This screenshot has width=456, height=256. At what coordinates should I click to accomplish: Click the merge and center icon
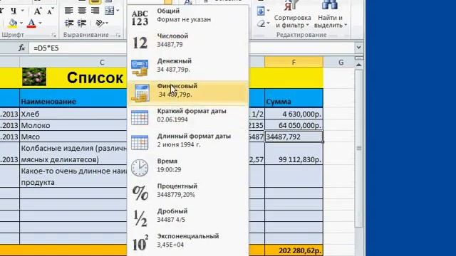(109, 11)
